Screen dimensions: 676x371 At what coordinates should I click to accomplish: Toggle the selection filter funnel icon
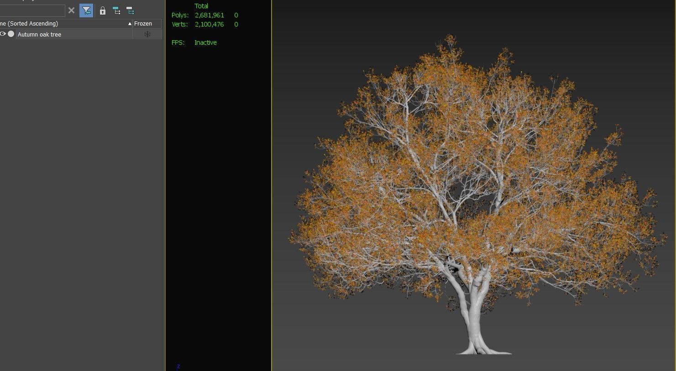coord(86,10)
